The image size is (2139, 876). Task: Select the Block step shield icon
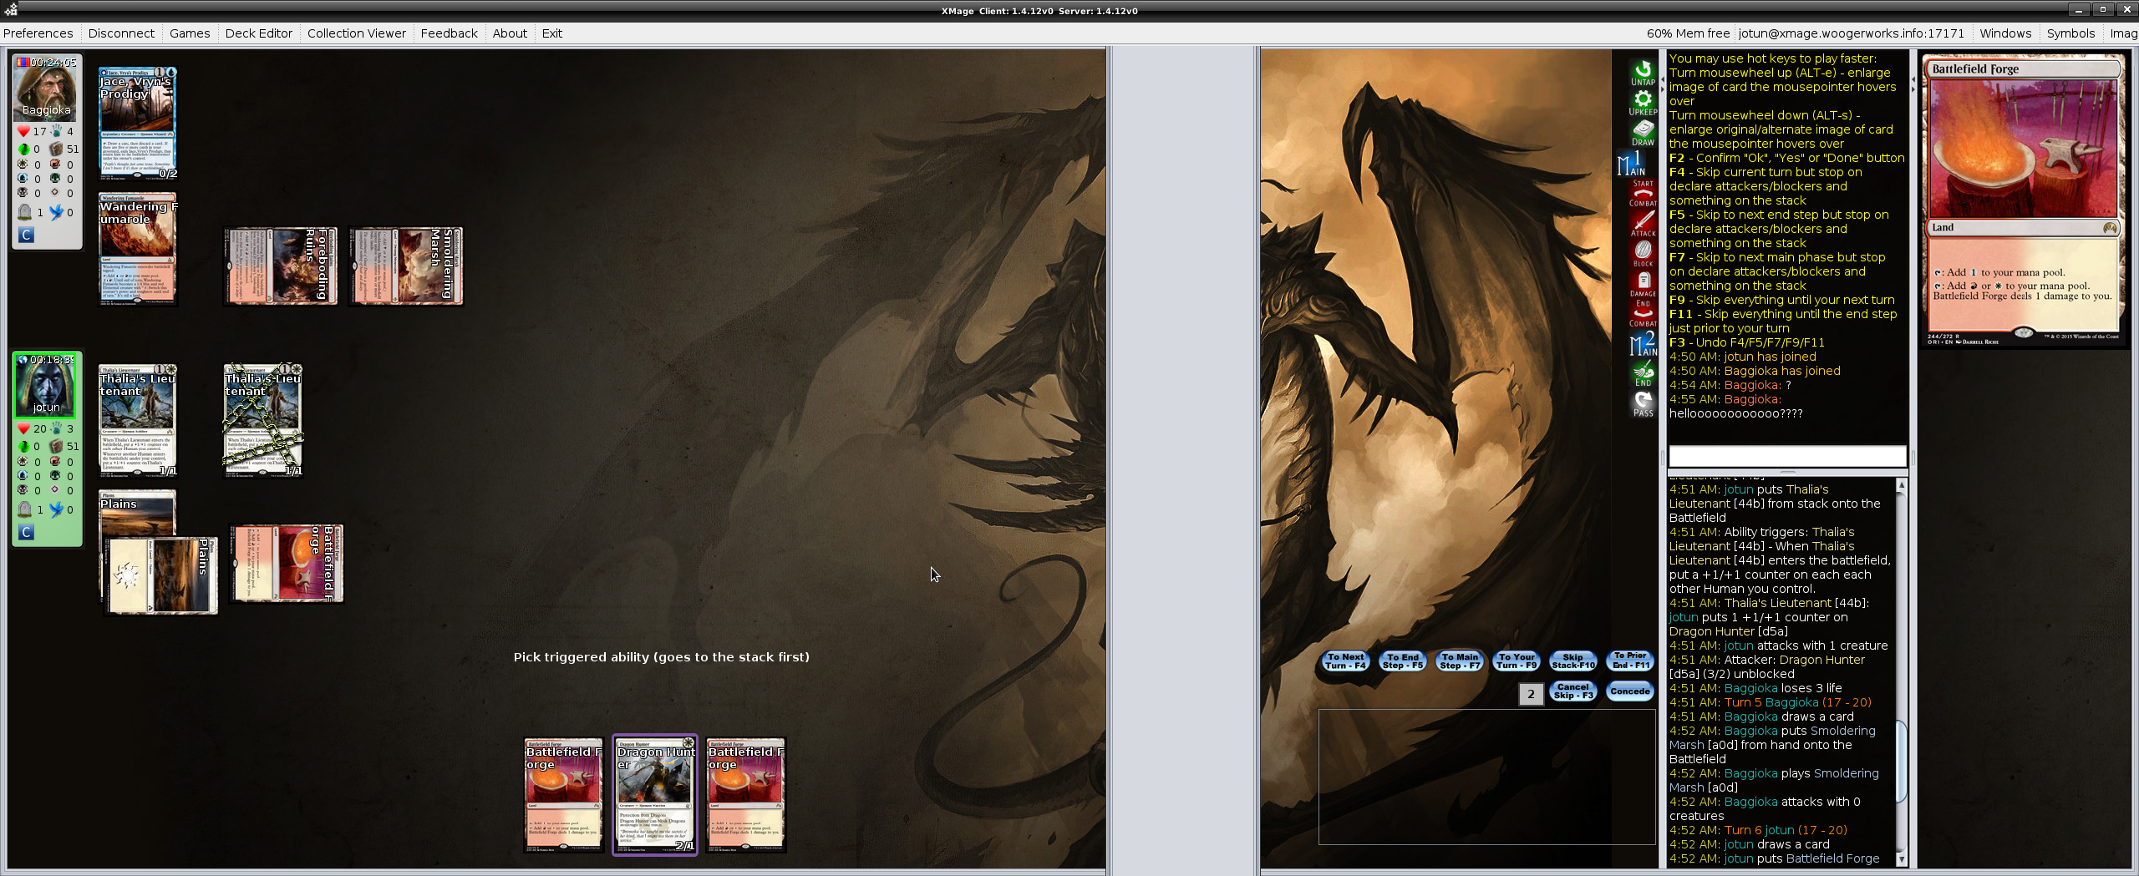(x=1642, y=253)
